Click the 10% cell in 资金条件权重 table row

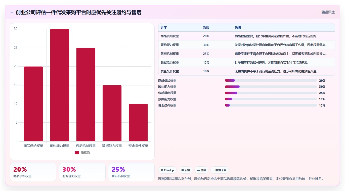(x=206, y=71)
